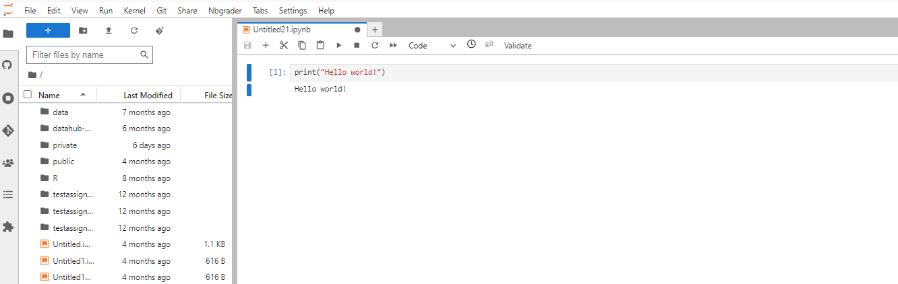
Task: Refresh the file list
Action: point(134,30)
